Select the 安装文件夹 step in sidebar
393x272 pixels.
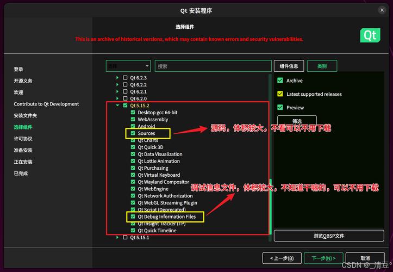[x=26, y=115]
